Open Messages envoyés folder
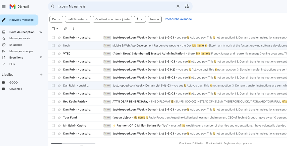This screenshot has width=287, height=146. coord(21,51)
